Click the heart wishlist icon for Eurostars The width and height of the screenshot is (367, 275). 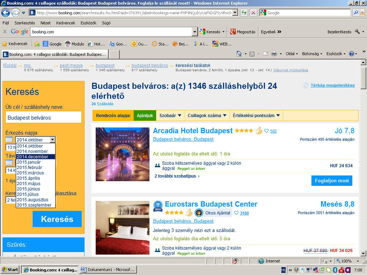(x=236, y=213)
